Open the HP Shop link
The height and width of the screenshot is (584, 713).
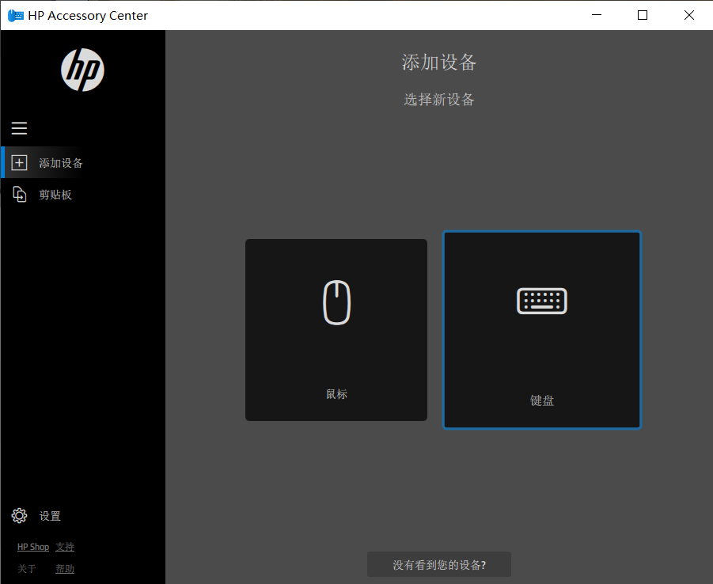pyautogui.click(x=33, y=547)
